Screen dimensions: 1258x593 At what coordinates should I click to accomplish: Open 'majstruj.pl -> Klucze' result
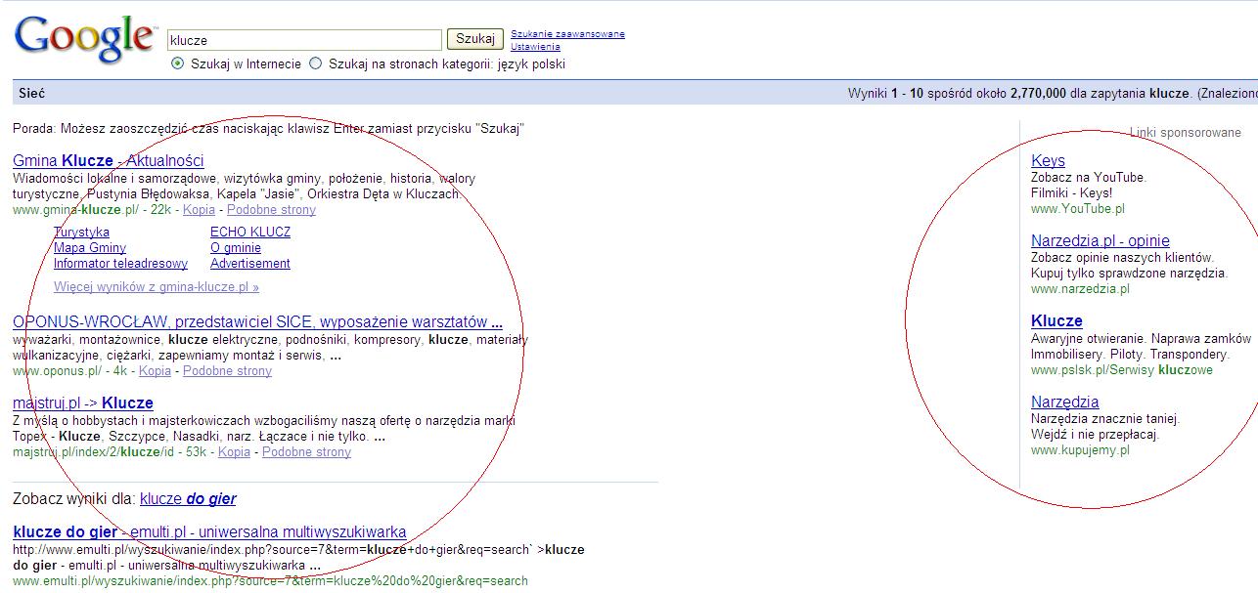click(x=83, y=402)
